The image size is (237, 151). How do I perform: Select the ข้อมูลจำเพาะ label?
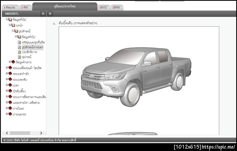pyautogui.click(x=24, y=62)
